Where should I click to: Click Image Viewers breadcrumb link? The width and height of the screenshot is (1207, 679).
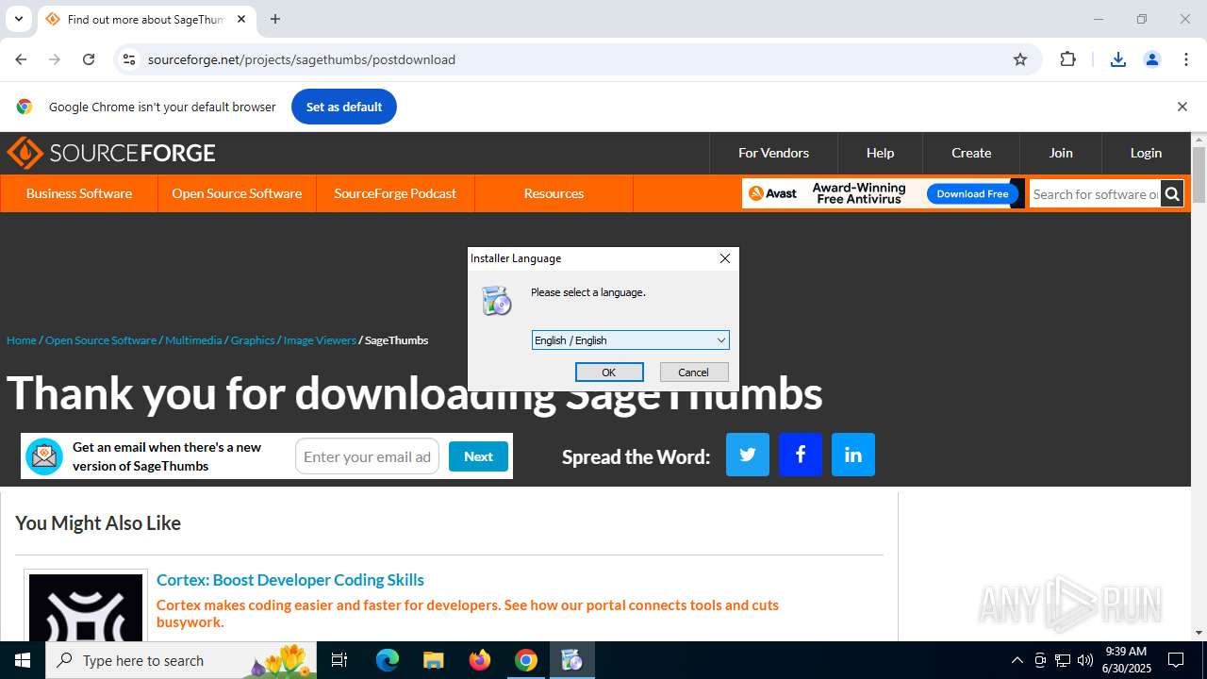tap(320, 340)
